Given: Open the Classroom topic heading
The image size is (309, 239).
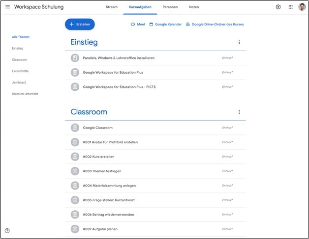Looking at the screenshot, I should click(x=89, y=112).
